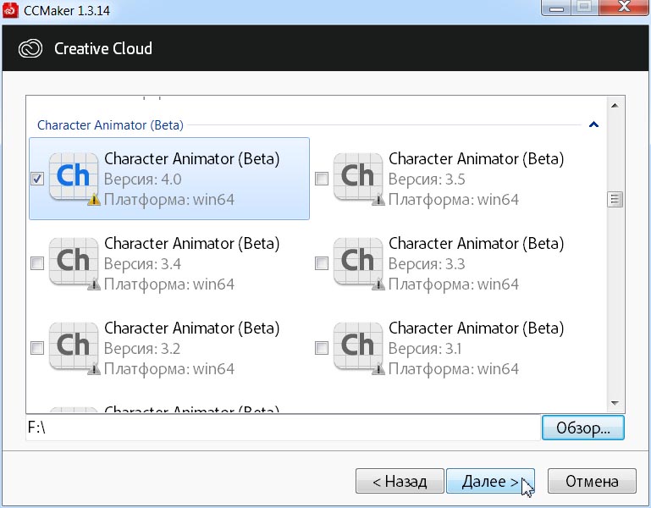The height and width of the screenshot is (508, 651).
Task: Click the Character Animator (Beta) group header
Action: [x=110, y=125]
